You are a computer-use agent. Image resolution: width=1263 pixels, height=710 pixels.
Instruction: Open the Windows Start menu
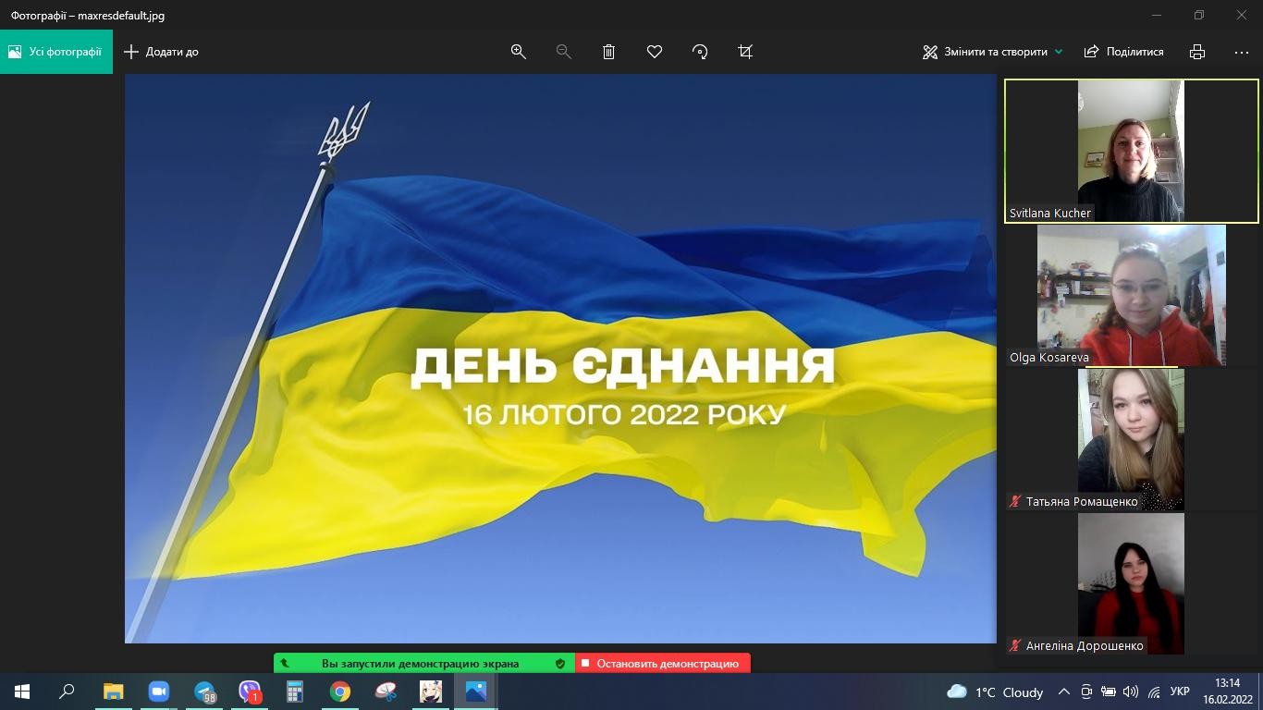pos(22,692)
